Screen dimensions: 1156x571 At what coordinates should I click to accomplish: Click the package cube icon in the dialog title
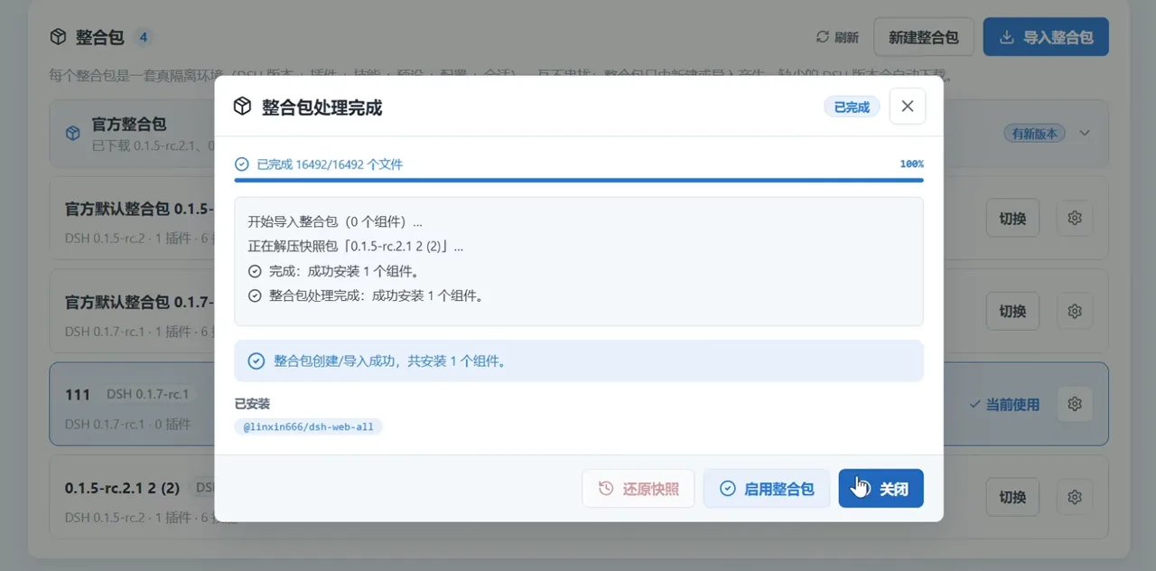[x=242, y=107]
